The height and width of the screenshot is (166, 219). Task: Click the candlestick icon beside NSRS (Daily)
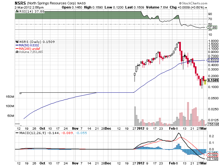point(17,42)
